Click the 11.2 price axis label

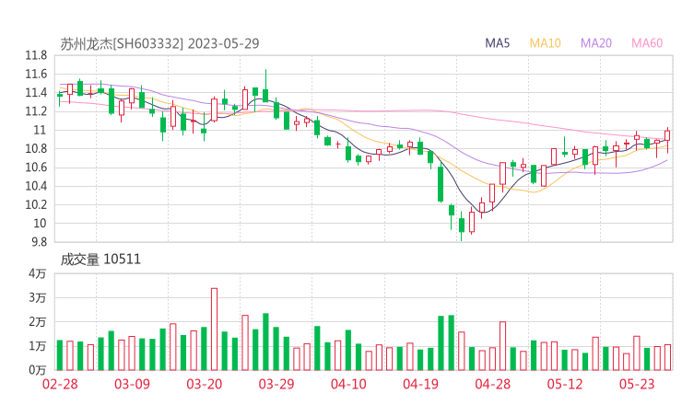tap(36, 111)
